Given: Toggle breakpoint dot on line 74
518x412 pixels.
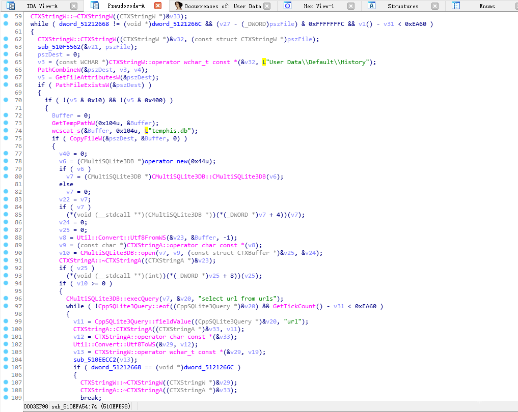Looking at the screenshot, I should (6, 130).
